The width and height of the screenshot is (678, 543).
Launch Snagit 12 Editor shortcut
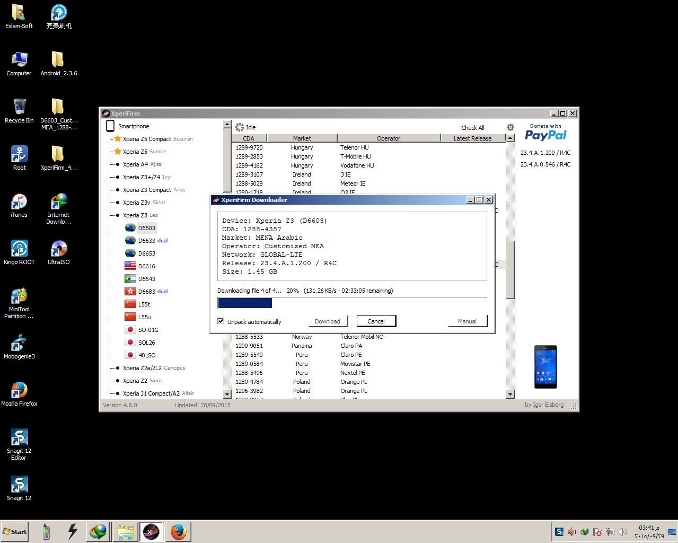19,444
